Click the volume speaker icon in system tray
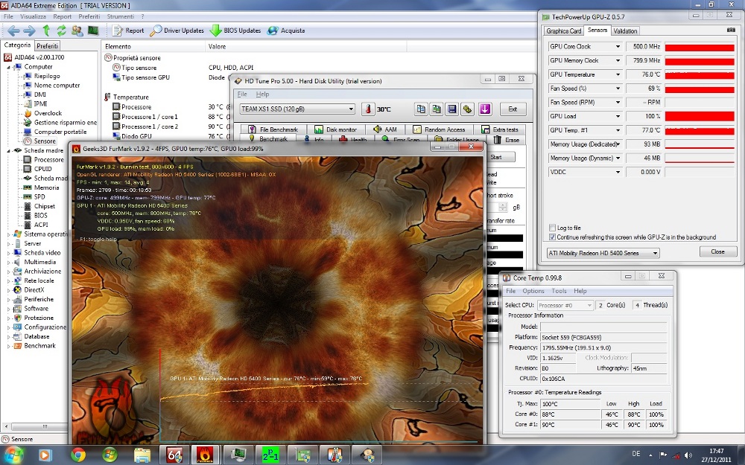The image size is (745, 465). pos(688,455)
